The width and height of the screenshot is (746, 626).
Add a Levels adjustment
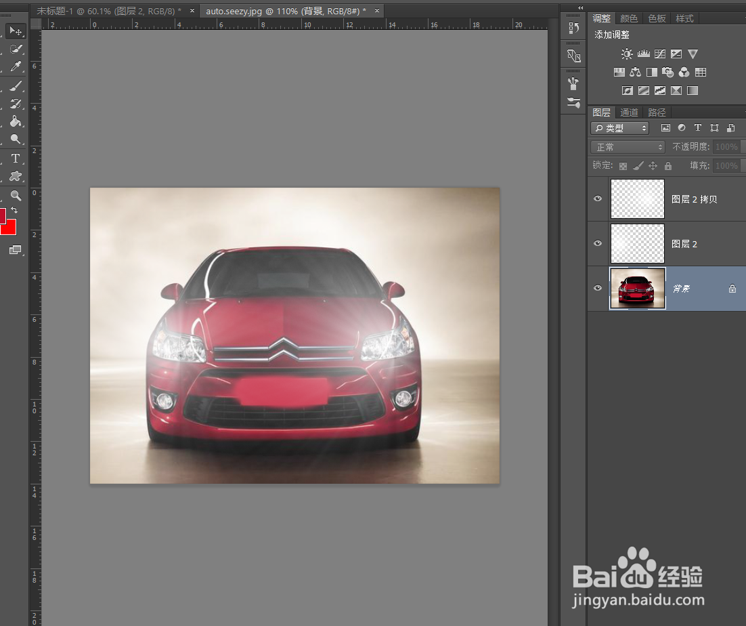point(644,54)
